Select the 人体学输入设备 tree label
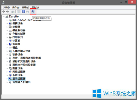The height and width of the screenshot is (100, 137). coord(21,51)
